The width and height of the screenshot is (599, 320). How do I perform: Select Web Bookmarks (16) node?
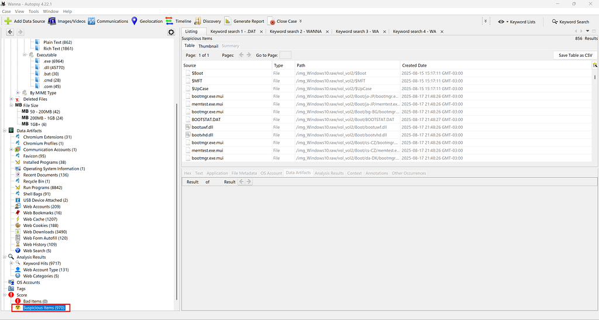pyautogui.click(x=42, y=213)
